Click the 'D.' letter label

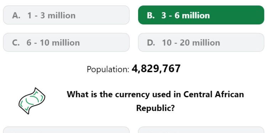click(x=151, y=43)
